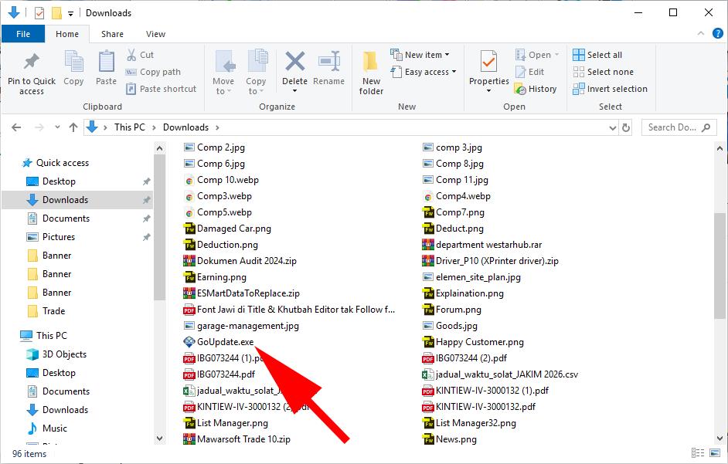Switch to details view in status bar
The width and height of the screenshot is (728, 464).
pyautogui.click(x=699, y=454)
